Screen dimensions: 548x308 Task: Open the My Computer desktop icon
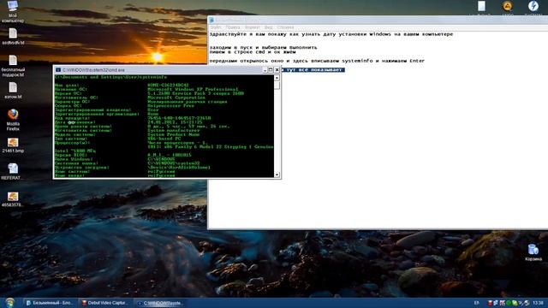(13, 10)
